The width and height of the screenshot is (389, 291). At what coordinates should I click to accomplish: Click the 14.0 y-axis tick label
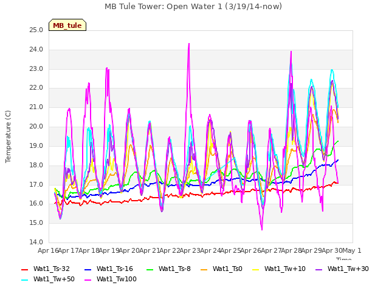tap(36, 242)
